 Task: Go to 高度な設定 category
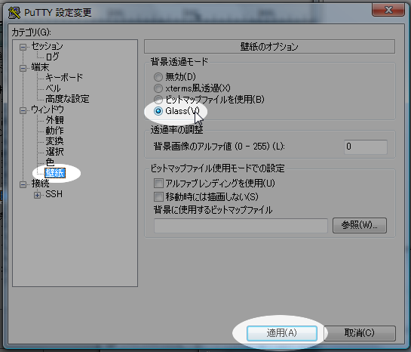pyautogui.click(x=67, y=99)
